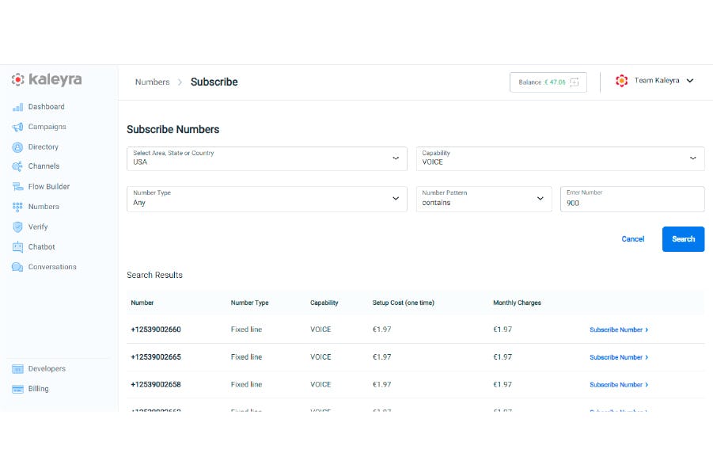Click the Enter Number field containing 900
Image resolution: width=713 pixels, height=476 pixels.
(x=632, y=203)
